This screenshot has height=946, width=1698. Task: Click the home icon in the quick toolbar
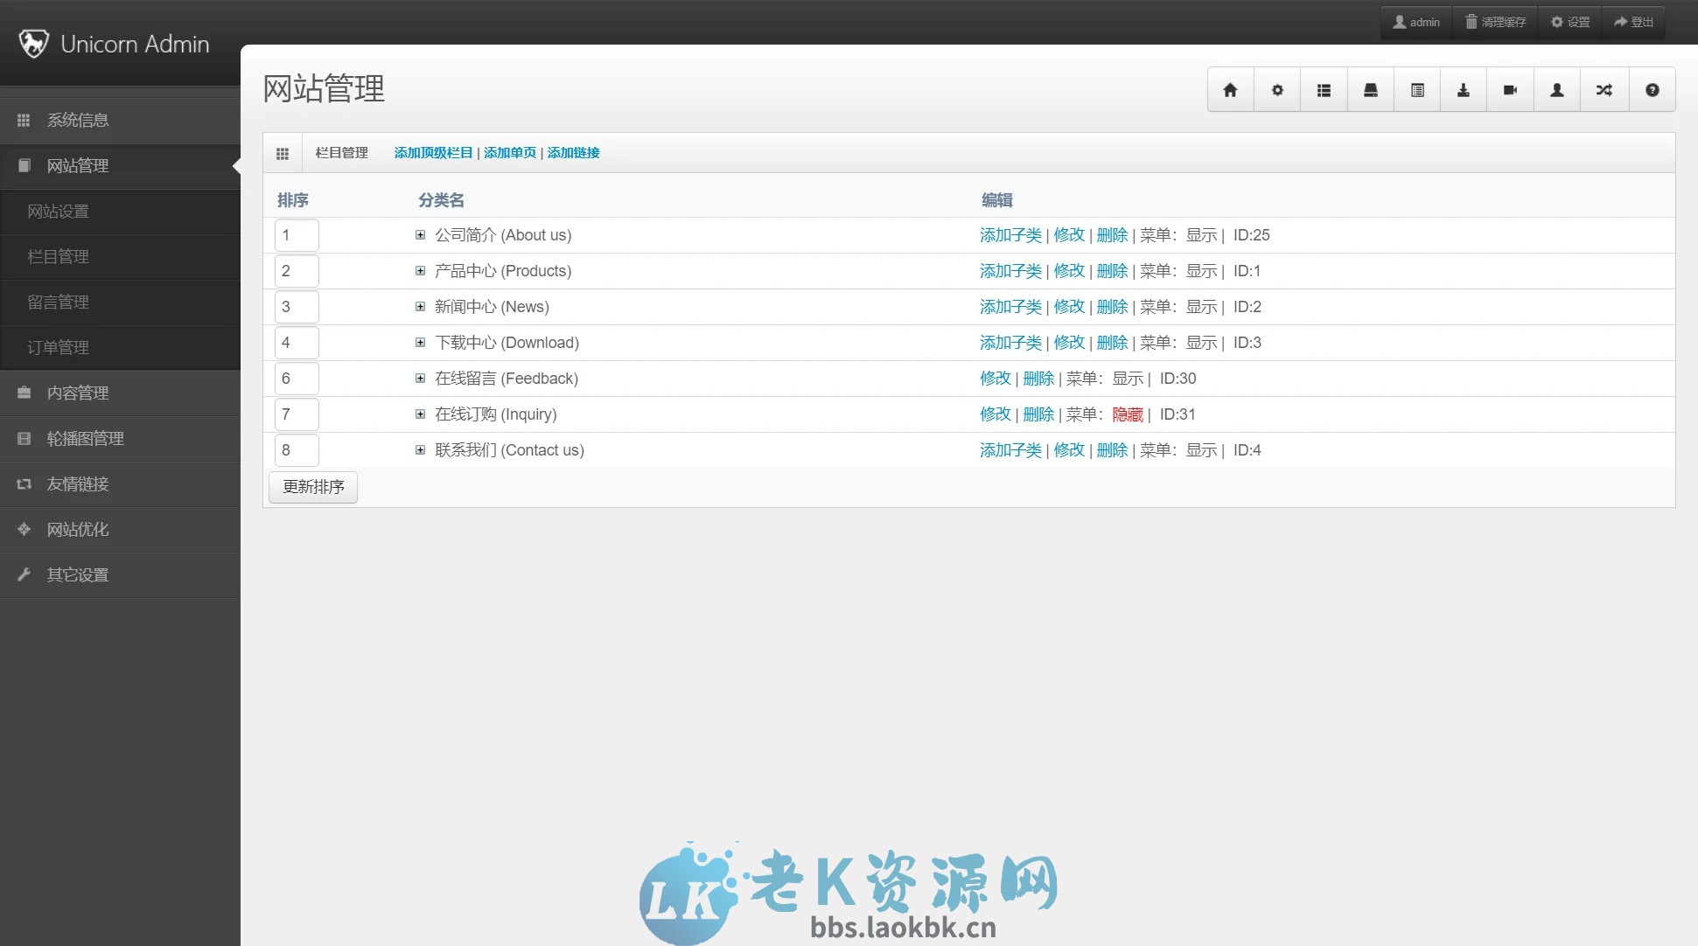1230,89
